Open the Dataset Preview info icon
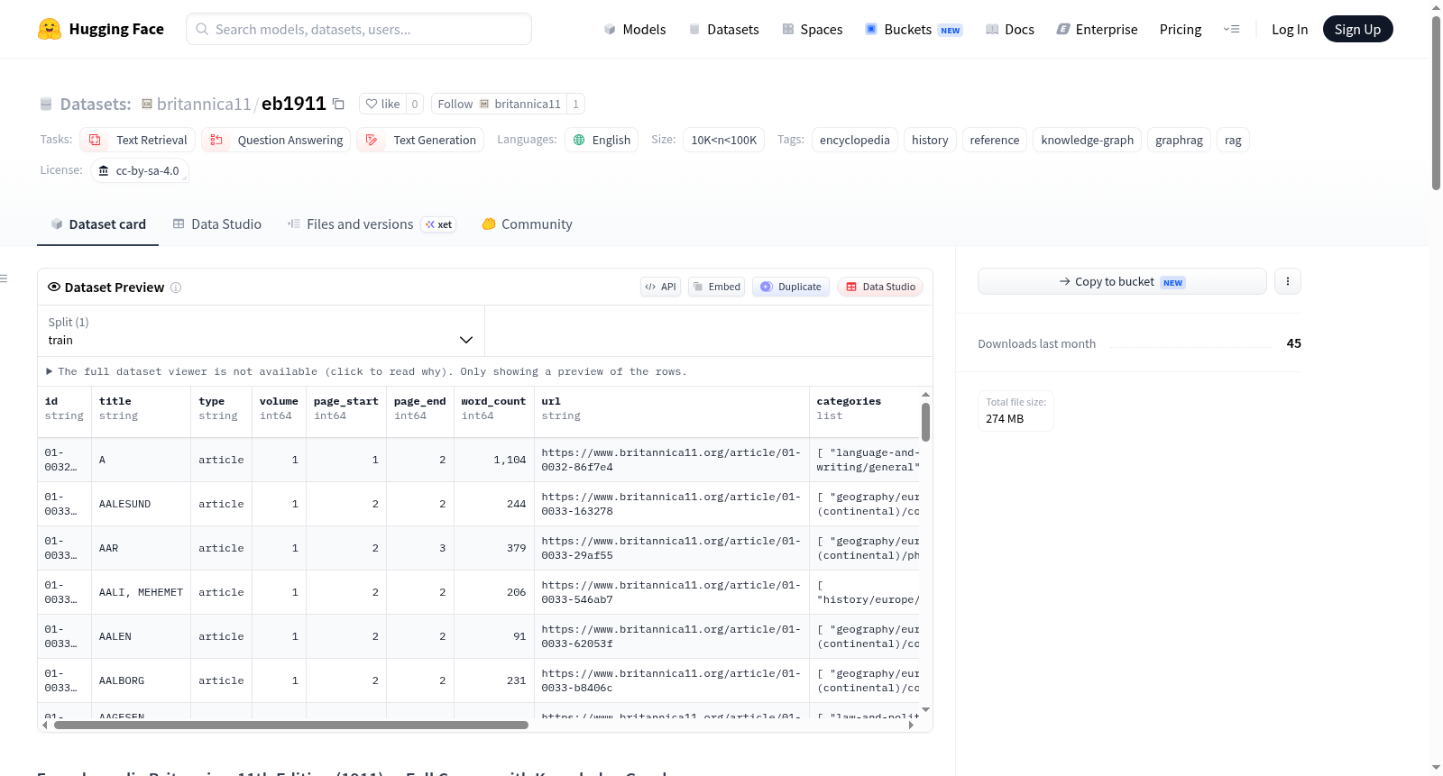 [x=176, y=288]
